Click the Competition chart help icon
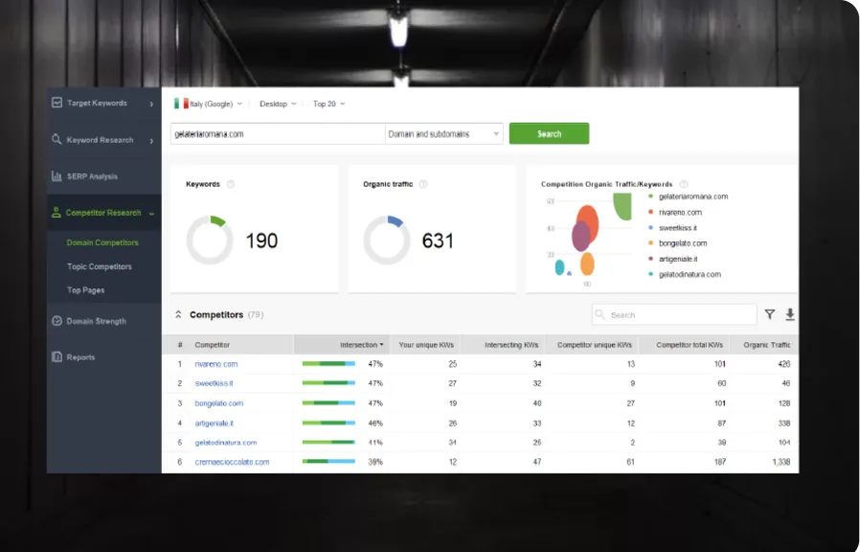This screenshot has height=552, width=860. click(683, 184)
